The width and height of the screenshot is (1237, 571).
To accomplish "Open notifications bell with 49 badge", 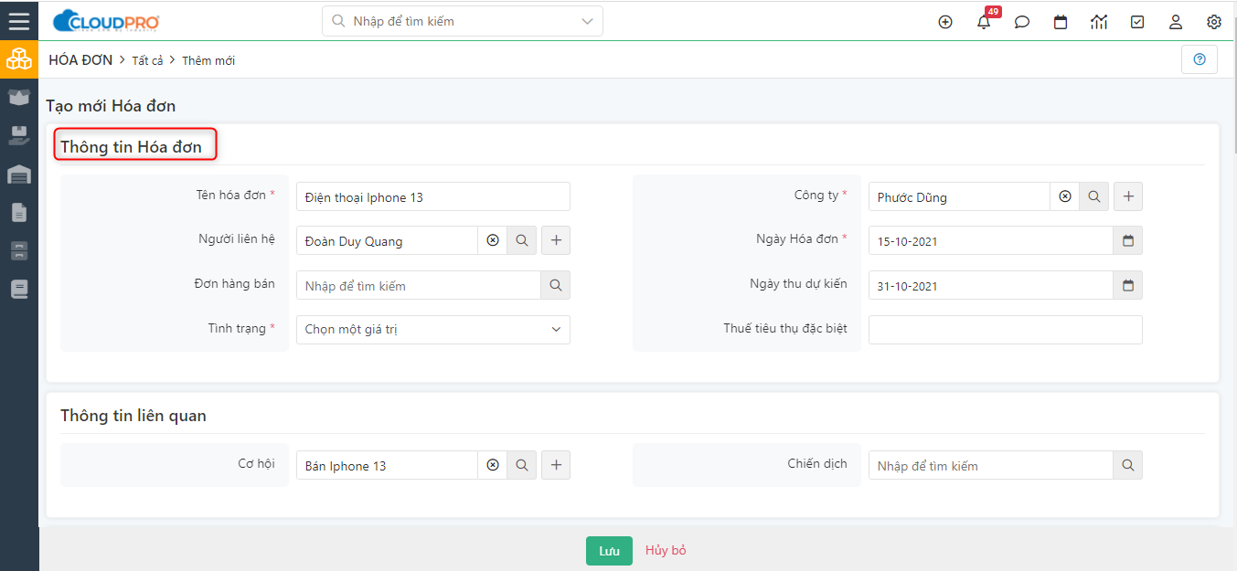I will tap(984, 22).
